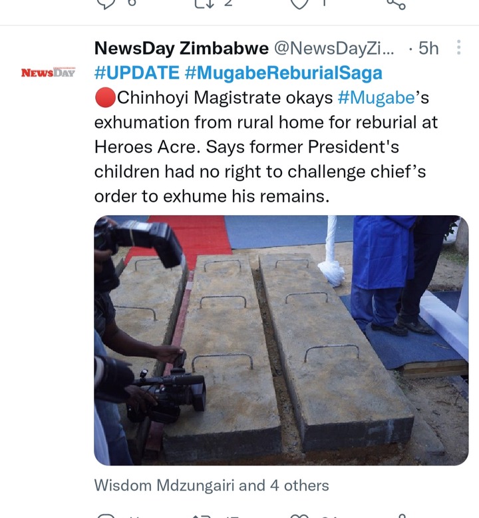The image size is (479, 518).
Task: Tap the red circle emoji in tweet
Action: pos(105,98)
